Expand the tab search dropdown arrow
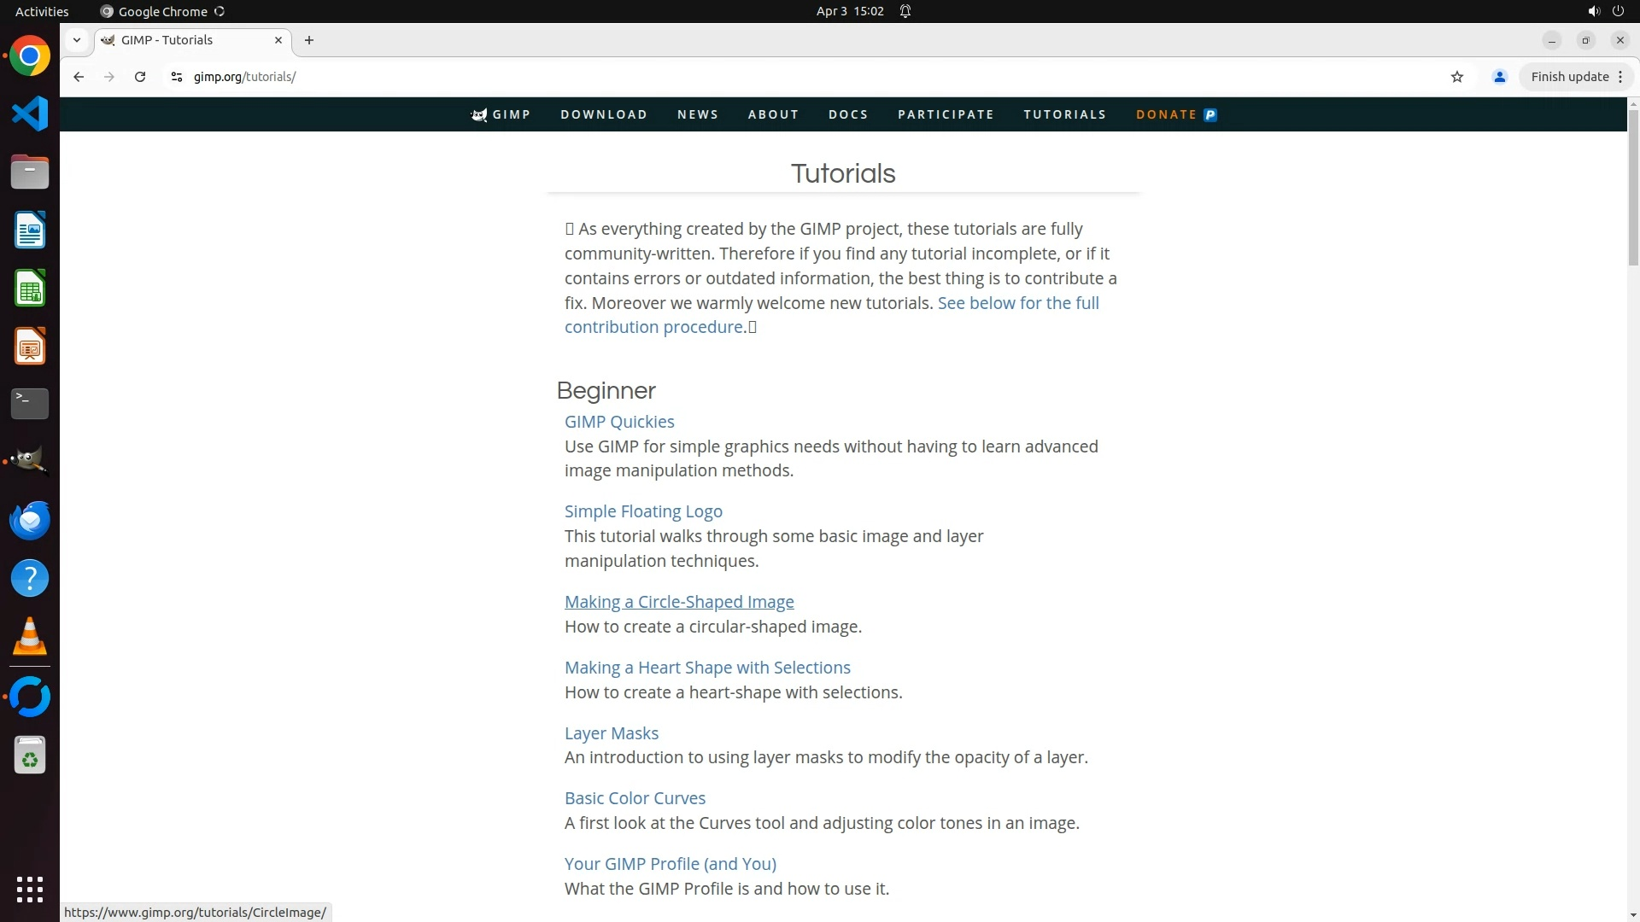This screenshot has width=1640, height=922. 77,40
